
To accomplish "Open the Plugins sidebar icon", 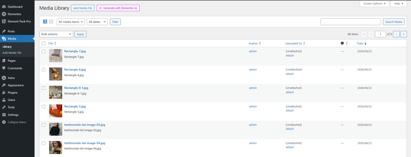I will coord(4,93).
